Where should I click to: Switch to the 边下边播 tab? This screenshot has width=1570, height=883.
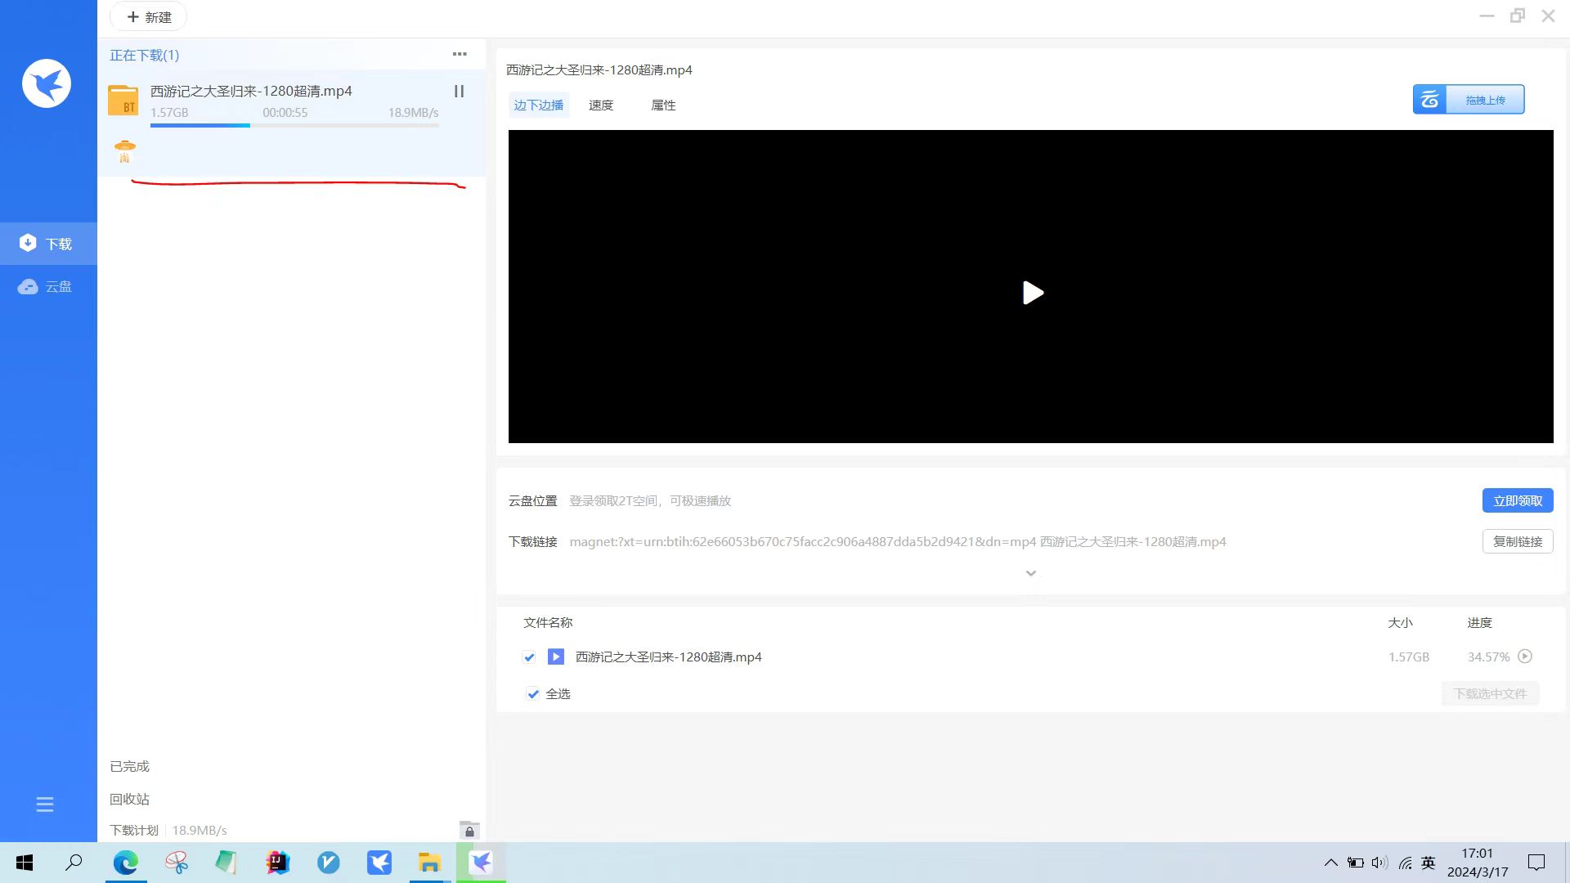[539, 105]
